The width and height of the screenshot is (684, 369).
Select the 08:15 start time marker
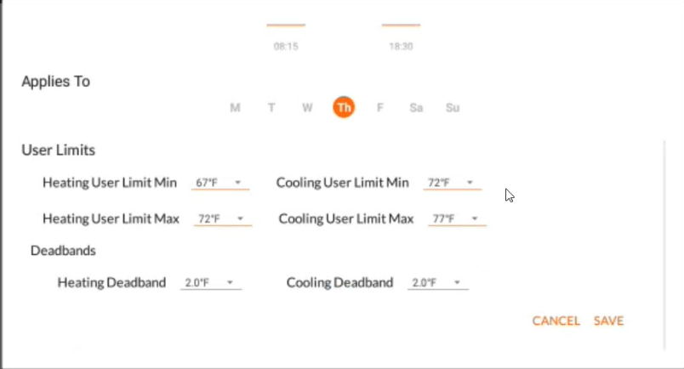(286, 46)
